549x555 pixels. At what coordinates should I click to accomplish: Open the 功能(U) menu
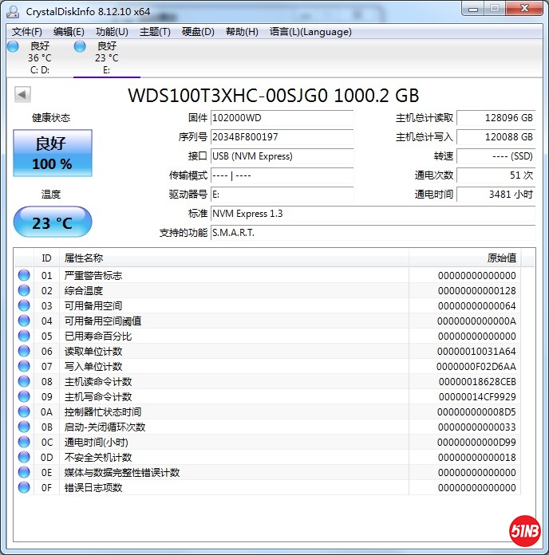(x=112, y=32)
